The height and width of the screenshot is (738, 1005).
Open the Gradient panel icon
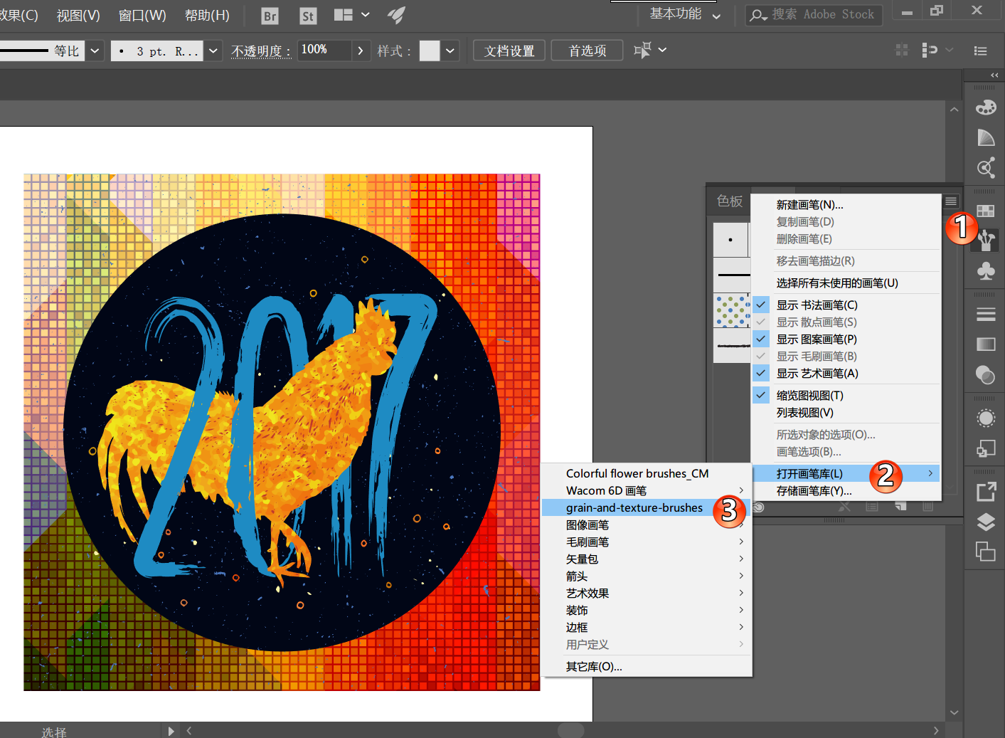coord(985,344)
